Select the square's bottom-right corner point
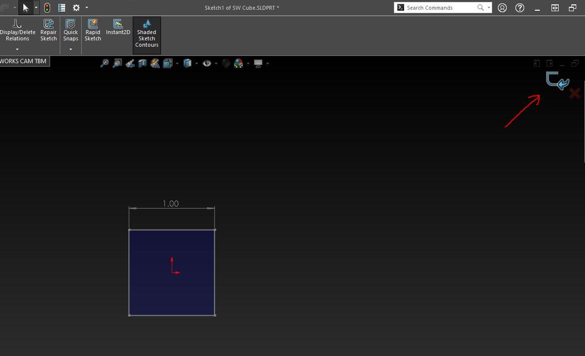This screenshot has height=356, width=585. click(x=215, y=315)
